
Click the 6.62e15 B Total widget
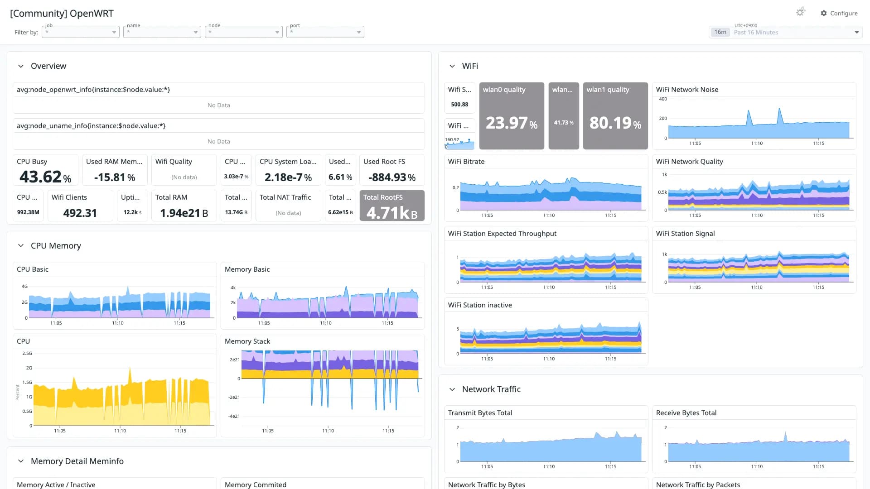pyautogui.click(x=340, y=206)
